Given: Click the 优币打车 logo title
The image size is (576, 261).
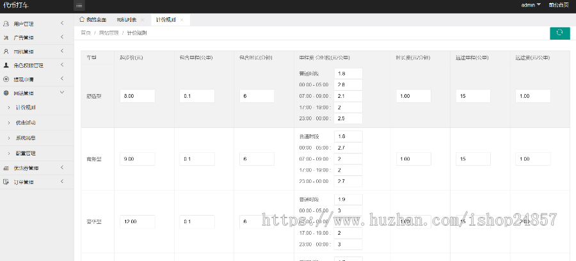Looking at the screenshot, I should point(15,6).
